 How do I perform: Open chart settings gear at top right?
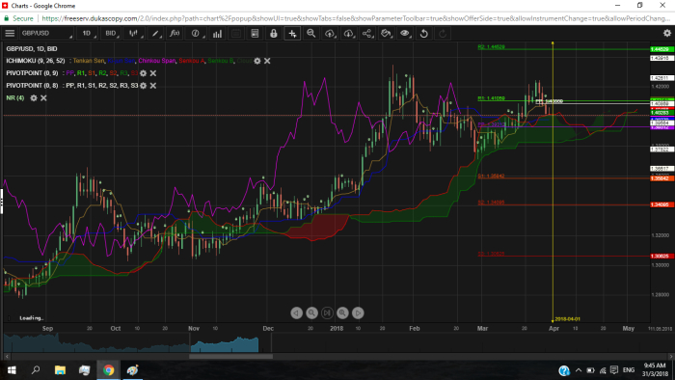coord(667,33)
